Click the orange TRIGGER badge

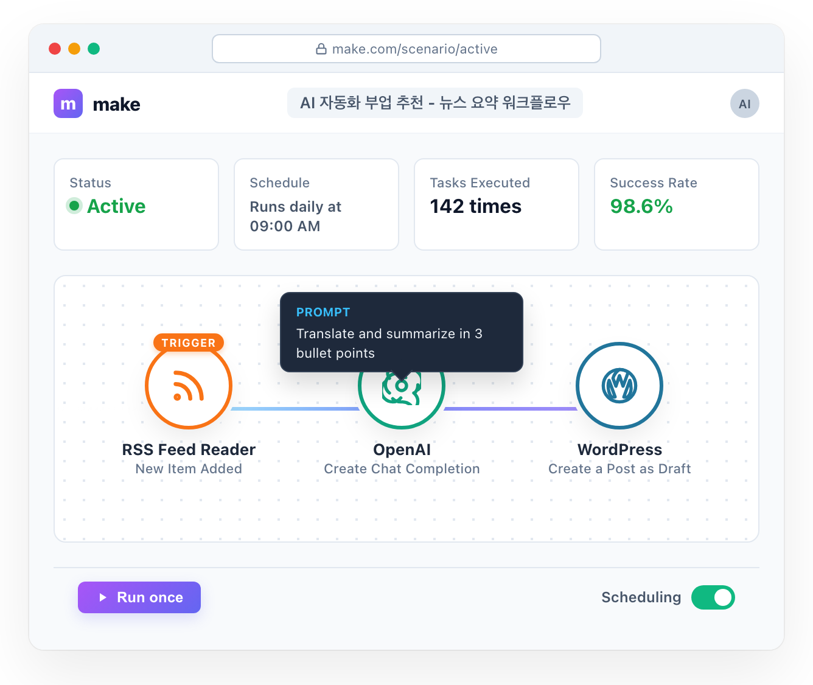(189, 343)
